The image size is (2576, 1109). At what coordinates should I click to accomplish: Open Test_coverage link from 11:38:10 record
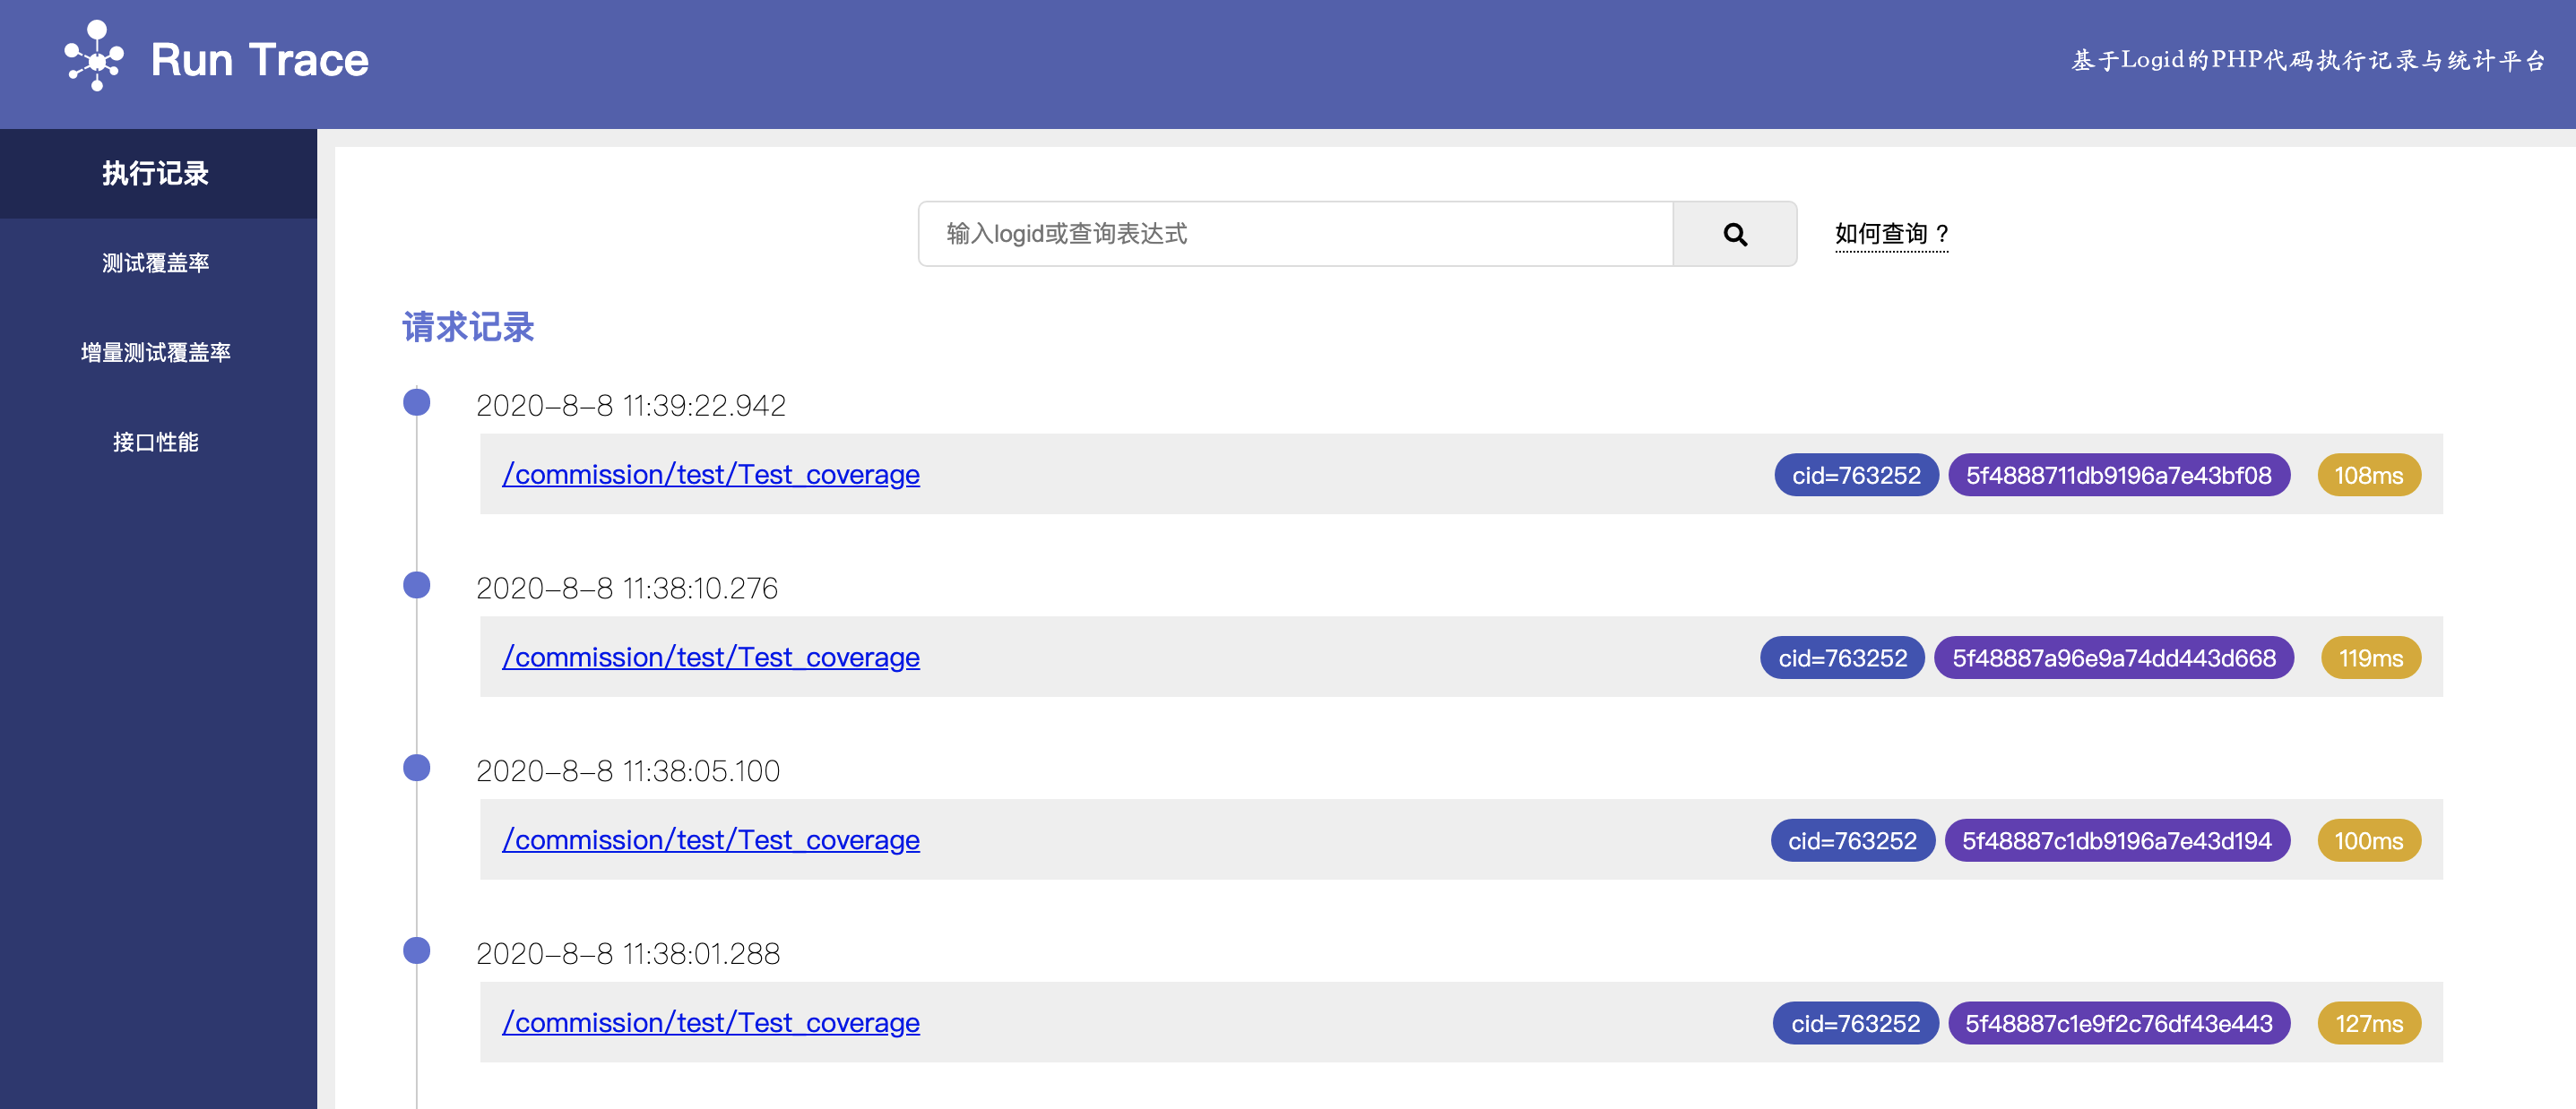710,658
